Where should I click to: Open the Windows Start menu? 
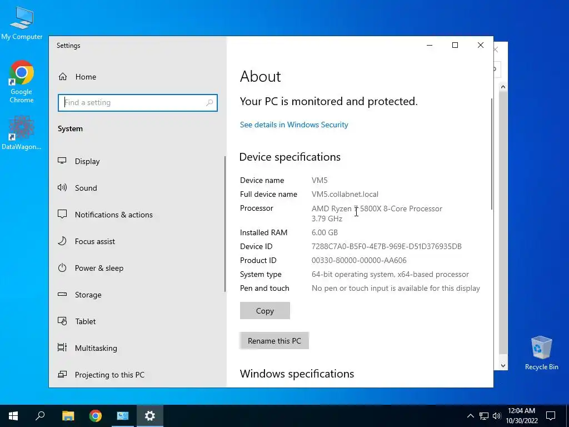point(13,416)
